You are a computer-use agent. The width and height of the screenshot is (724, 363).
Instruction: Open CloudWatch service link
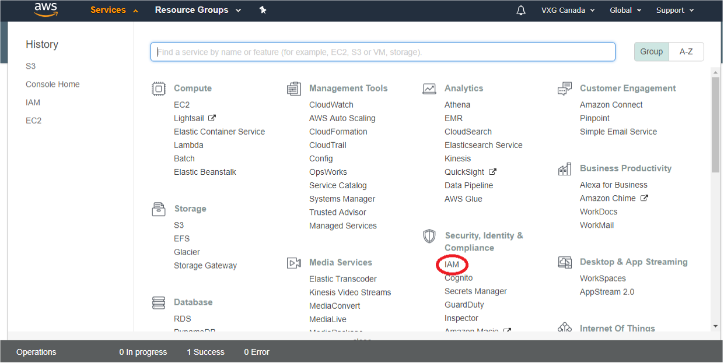[x=331, y=105]
